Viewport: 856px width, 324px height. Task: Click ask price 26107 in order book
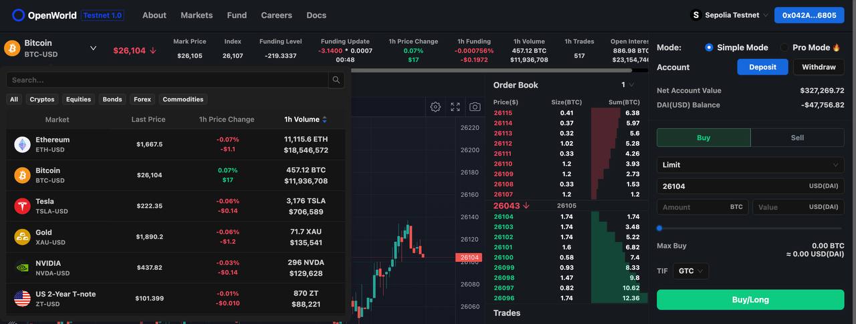point(503,194)
